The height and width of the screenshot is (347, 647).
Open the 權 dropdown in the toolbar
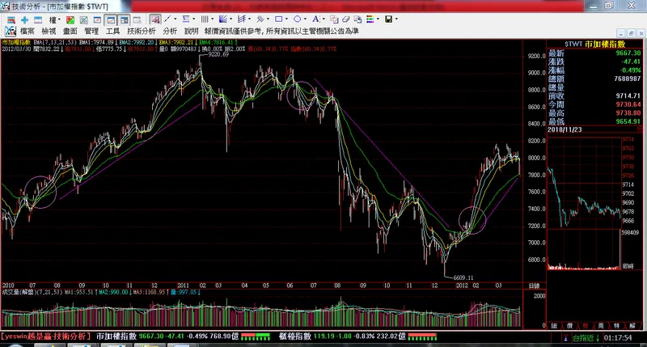pos(54,19)
